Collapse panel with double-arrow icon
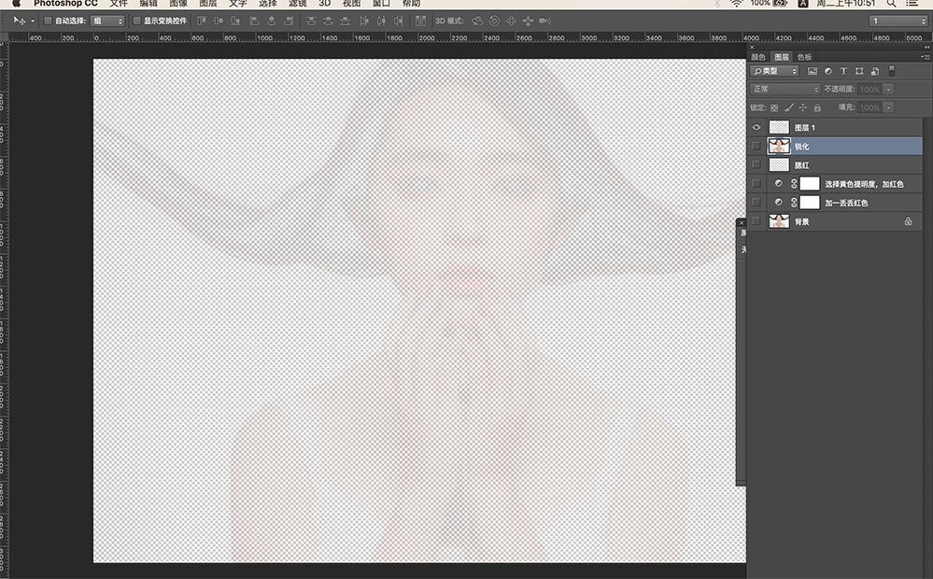Screen dimensions: 933x579 (x=926, y=47)
